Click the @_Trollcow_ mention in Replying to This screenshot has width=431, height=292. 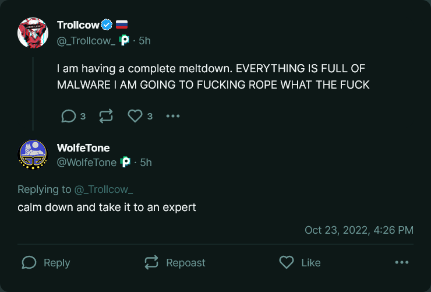(104, 189)
